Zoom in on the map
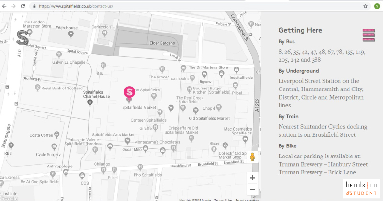Viewport: 383px width, 201px height. (252, 178)
